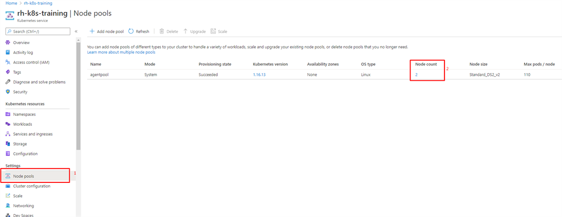Image resolution: width=562 pixels, height=217 pixels.
Task: Click the Add node pool button
Action: [x=106, y=31]
